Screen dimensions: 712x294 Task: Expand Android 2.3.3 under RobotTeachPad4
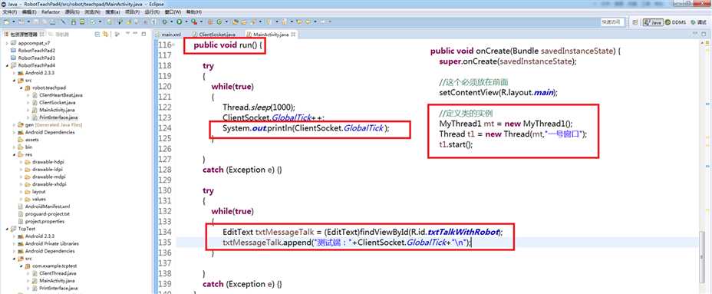pos(14,73)
